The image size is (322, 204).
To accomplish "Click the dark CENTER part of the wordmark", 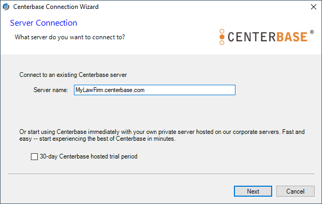I will [x=252, y=37].
